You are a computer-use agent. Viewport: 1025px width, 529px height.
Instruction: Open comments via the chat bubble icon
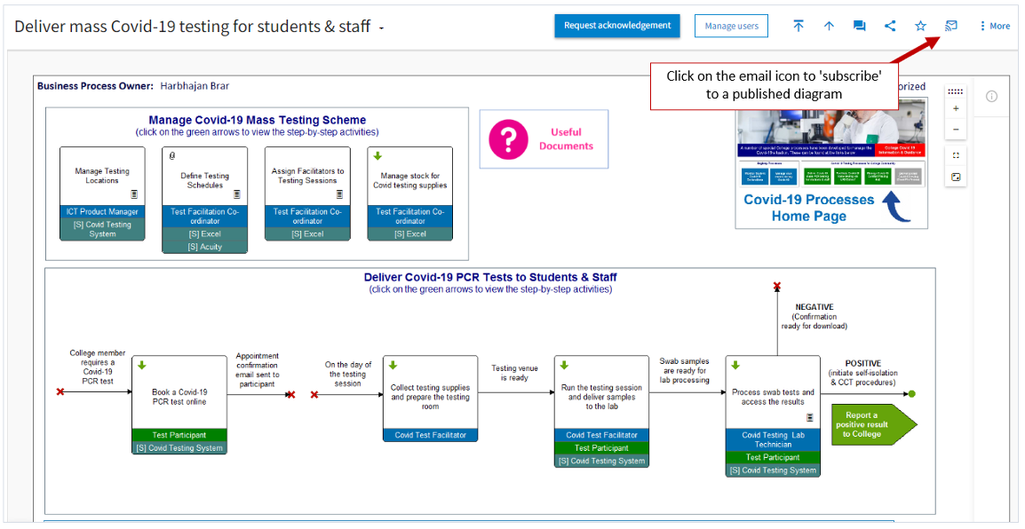click(859, 26)
